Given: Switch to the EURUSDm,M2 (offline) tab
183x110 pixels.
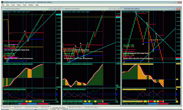Looking at the screenshot, I should coord(91,107).
